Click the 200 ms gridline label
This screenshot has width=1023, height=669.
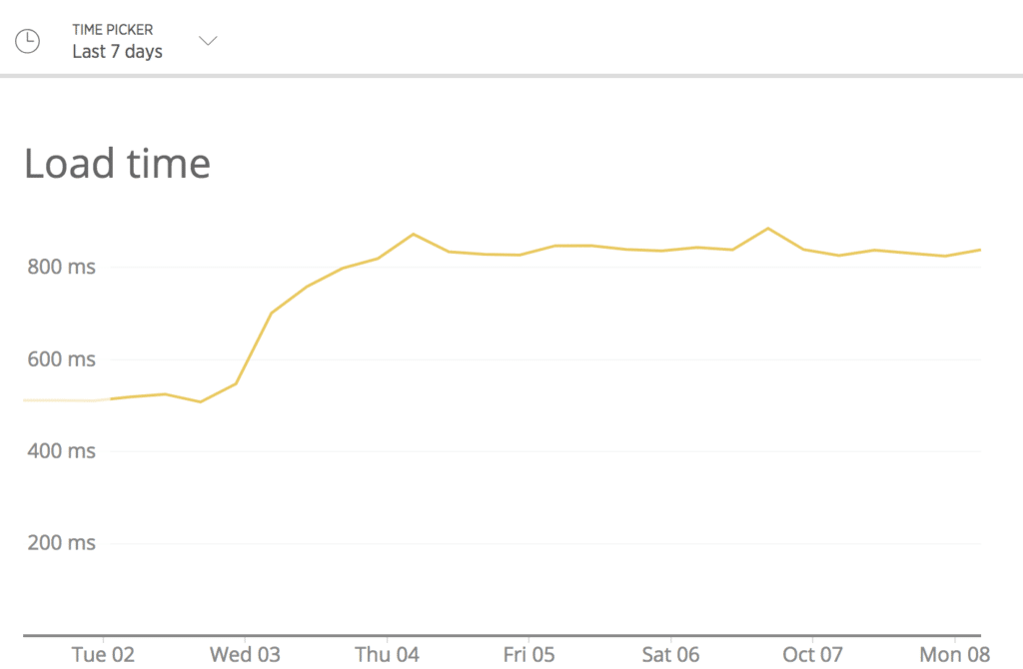click(x=62, y=542)
